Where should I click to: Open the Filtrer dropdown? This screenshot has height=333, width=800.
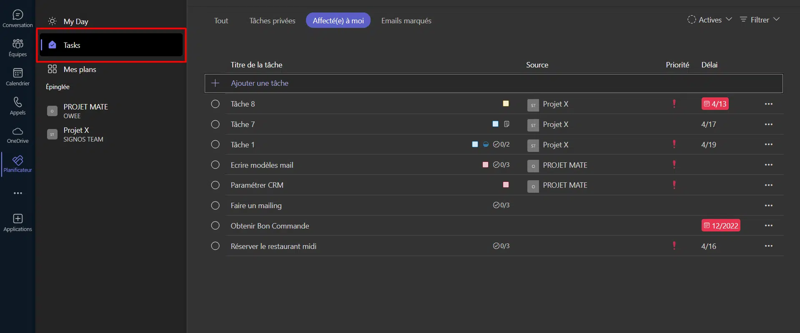[x=760, y=20]
